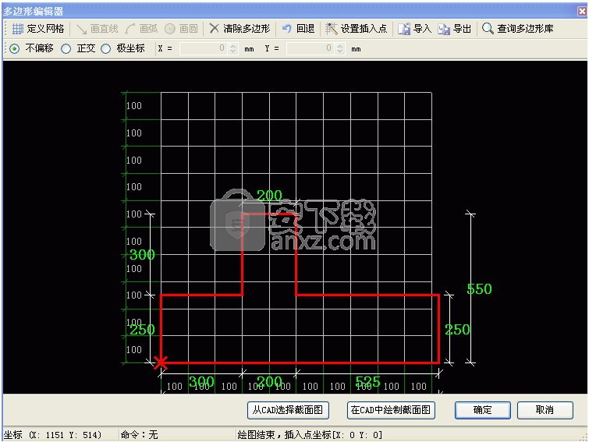The width and height of the screenshot is (589, 442).
Task: Click the Define Grid (定义网格) icon
Action: point(18,29)
